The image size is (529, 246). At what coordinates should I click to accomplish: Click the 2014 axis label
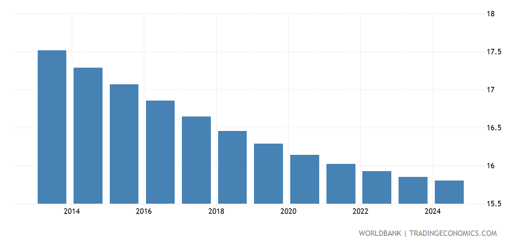pyautogui.click(x=72, y=211)
